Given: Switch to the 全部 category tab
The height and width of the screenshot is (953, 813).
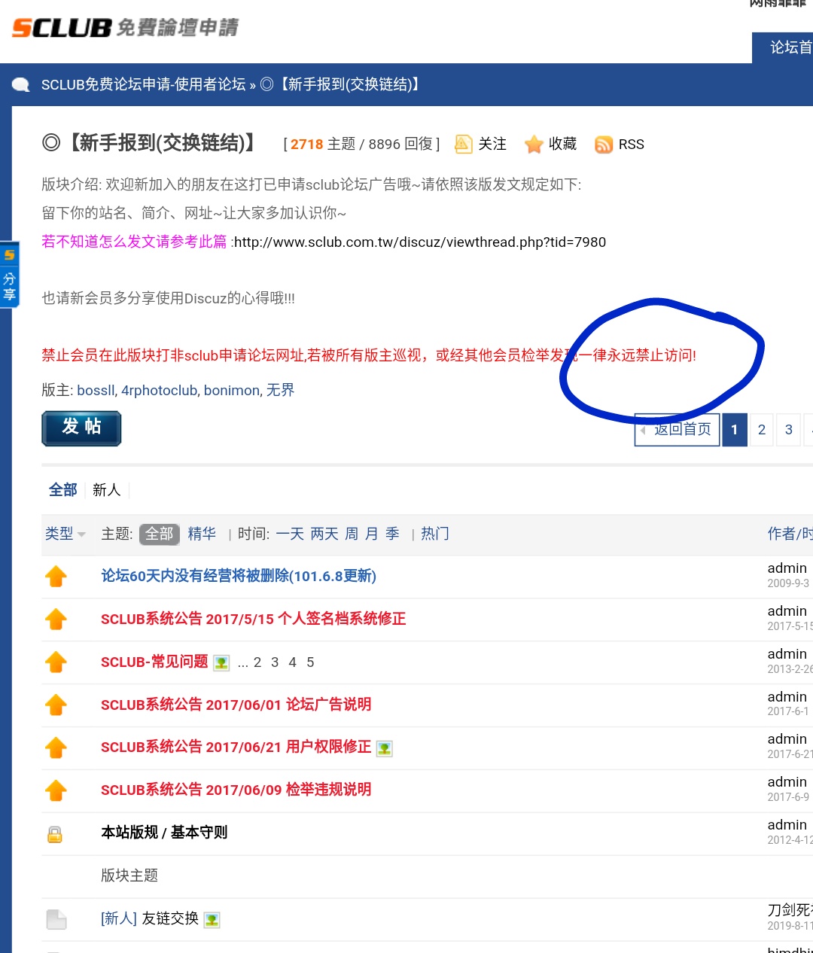Looking at the screenshot, I should pos(63,490).
